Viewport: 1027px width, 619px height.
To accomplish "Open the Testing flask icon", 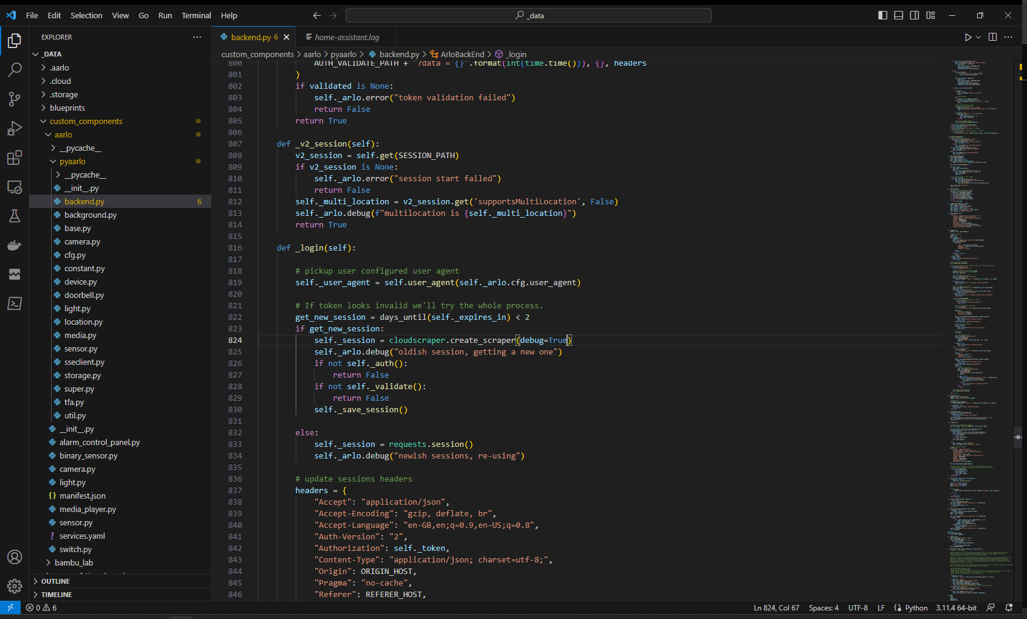I will coord(15,216).
